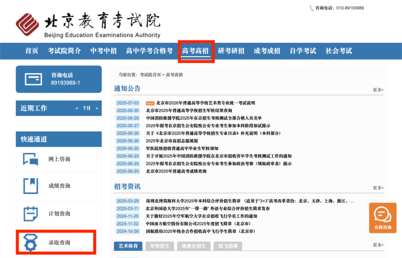Screen dimensions: 402x258
Task: Open 中国消防救援学院招收青年学生考核测试通知
Action: coord(219,156)
